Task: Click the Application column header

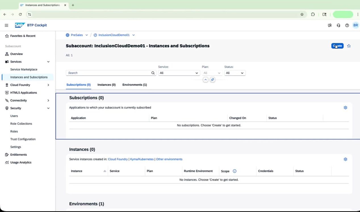Action: pyautogui.click(x=78, y=118)
